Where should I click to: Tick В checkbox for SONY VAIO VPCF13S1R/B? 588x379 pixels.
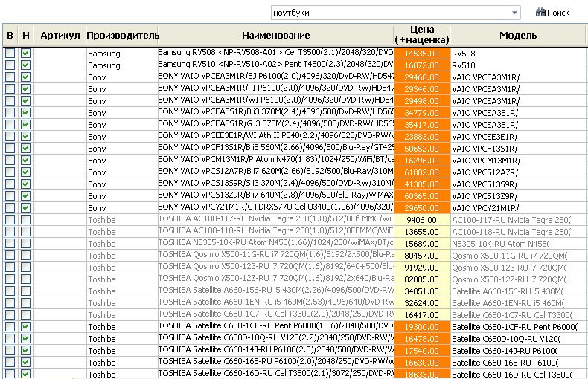point(10,149)
